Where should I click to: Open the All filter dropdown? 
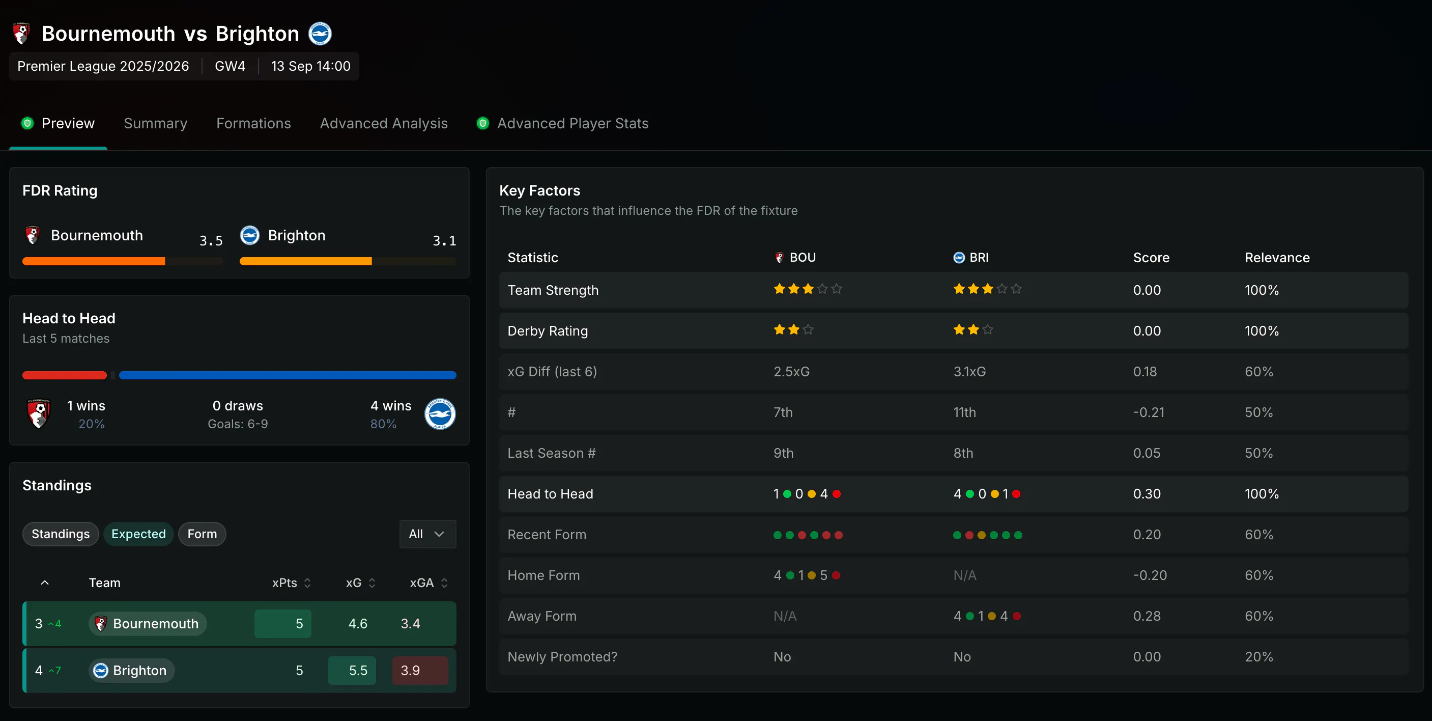click(x=427, y=534)
